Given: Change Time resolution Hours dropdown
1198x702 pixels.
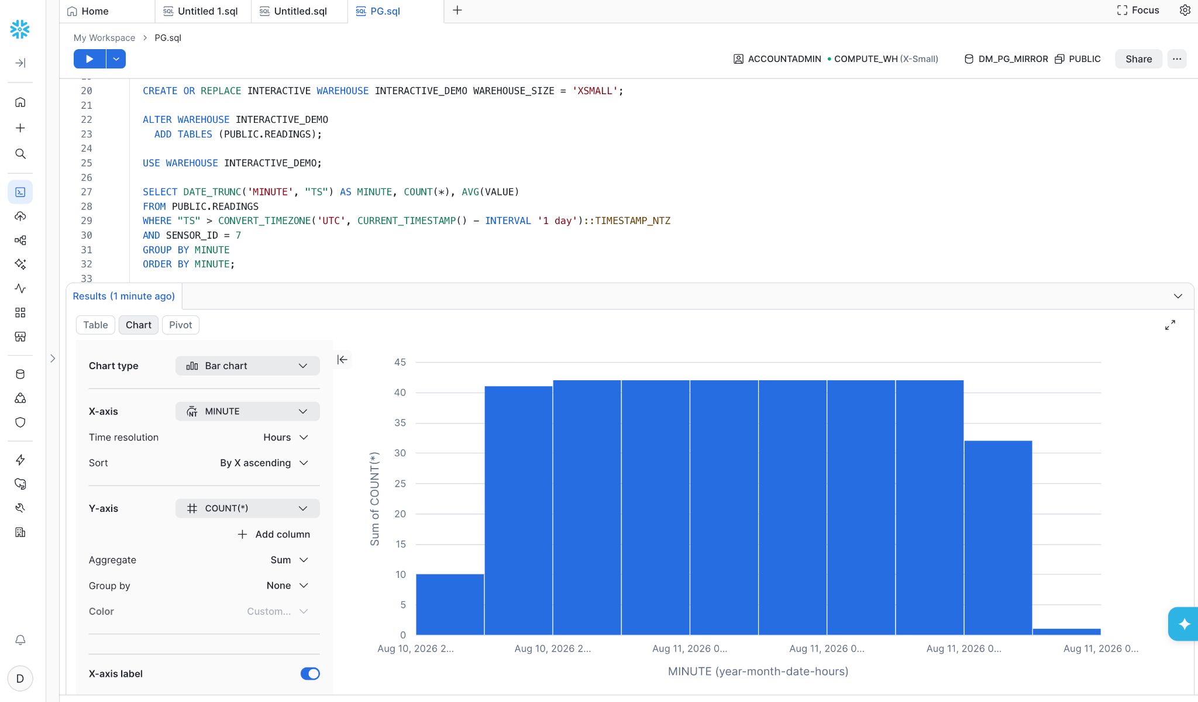Looking at the screenshot, I should pyautogui.click(x=285, y=438).
